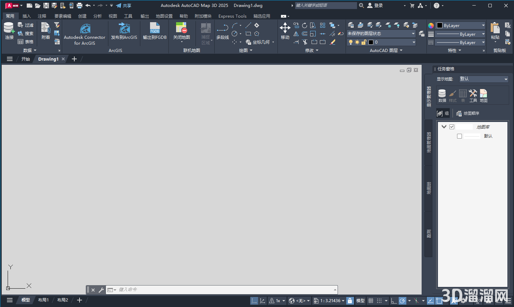
Task: Click the layer 0 black color swatch
Action: pyautogui.click(x=371, y=42)
